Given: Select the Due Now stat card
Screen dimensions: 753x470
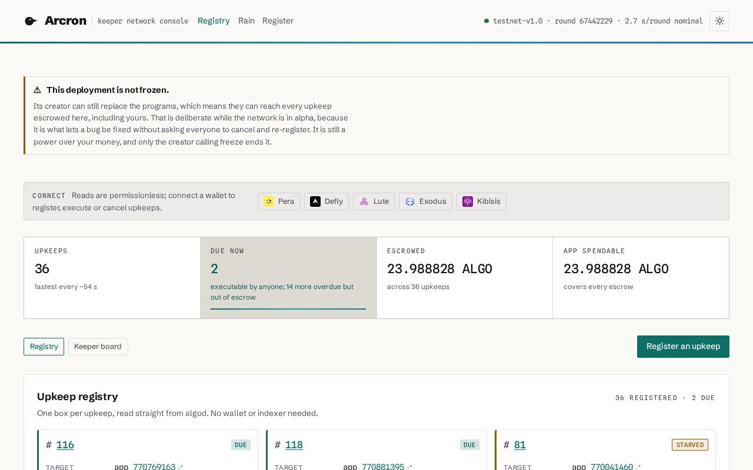Looking at the screenshot, I should coord(288,278).
